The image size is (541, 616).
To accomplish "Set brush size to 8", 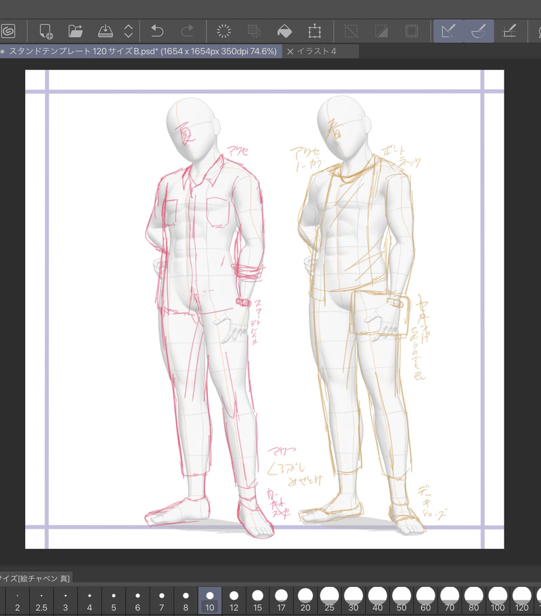I will click(x=186, y=600).
